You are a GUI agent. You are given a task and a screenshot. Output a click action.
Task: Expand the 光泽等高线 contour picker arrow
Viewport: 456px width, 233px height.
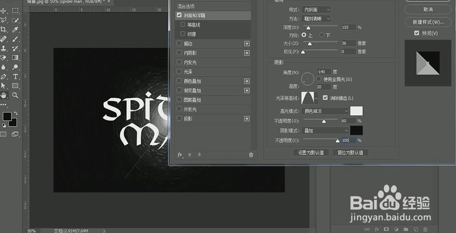pyautogui.click(x=316, y=99)
